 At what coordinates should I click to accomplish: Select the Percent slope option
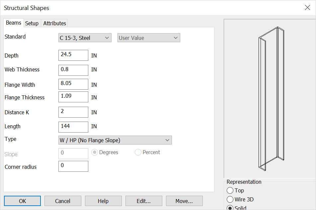[138, 152]
